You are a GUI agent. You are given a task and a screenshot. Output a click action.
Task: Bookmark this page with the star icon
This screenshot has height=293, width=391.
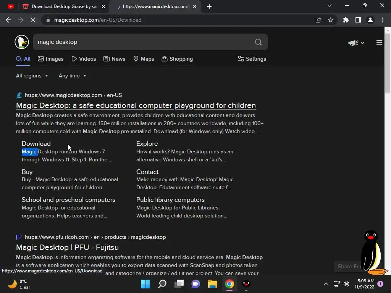(331, 20)
